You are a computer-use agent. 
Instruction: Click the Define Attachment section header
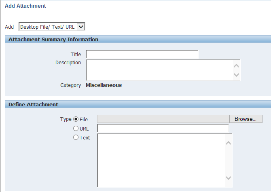(33, 104)
